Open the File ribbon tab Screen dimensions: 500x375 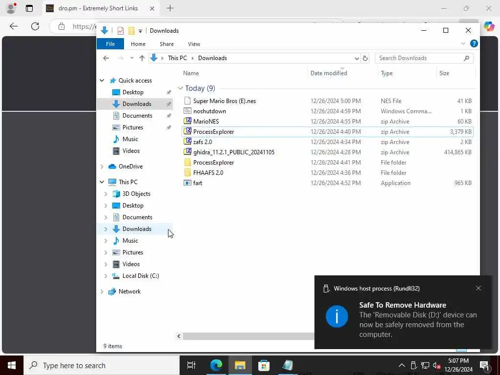[x=110, y=44]
